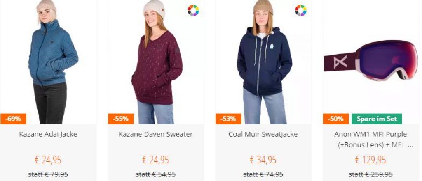Click the € 34,95 price
The height and width of the screenshot is (181, 422).
pos(263,160)
